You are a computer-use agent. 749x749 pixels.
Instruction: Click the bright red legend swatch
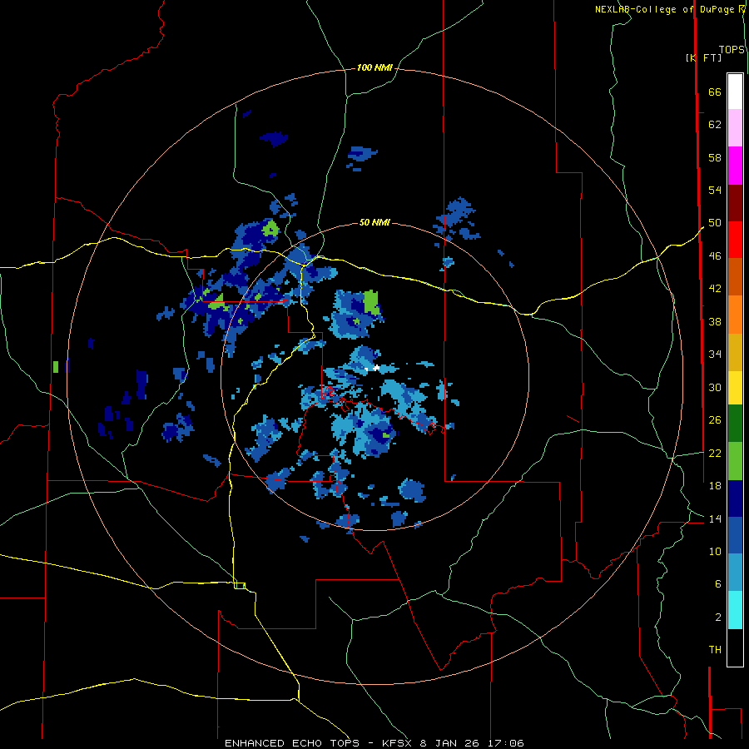(x=735, y=240)
